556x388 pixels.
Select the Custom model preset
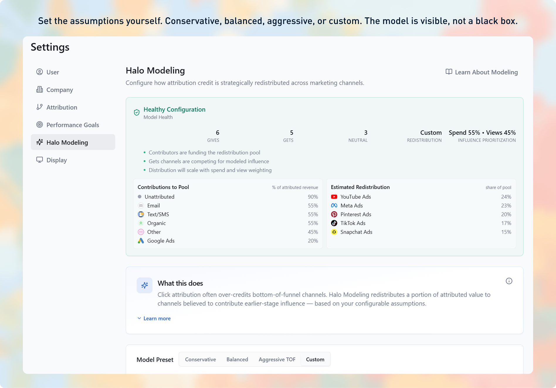[315, 359]
